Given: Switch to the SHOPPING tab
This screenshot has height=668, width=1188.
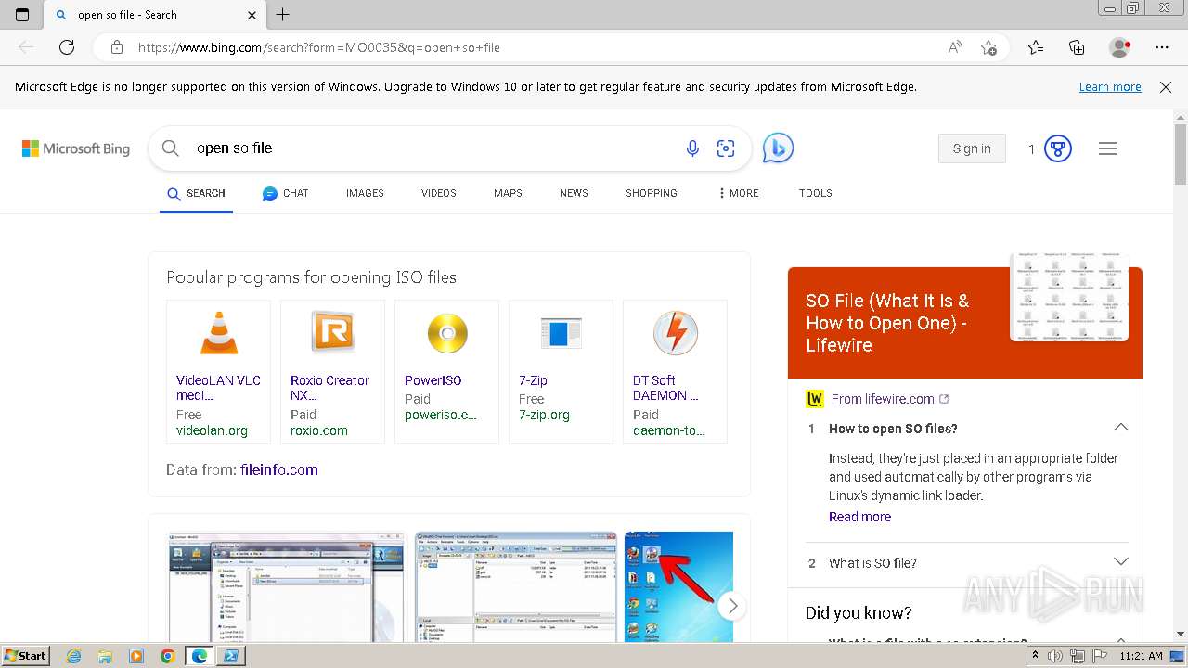Looking at the screenshot, I should click(652, 193).
